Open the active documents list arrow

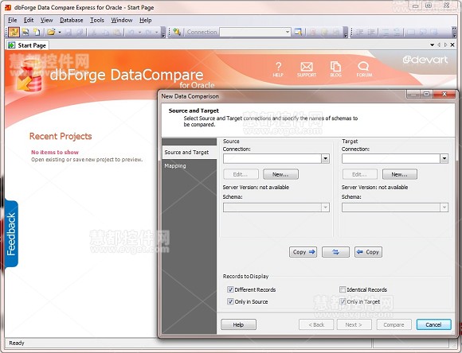pyautogui.click(x=432, y=45)
